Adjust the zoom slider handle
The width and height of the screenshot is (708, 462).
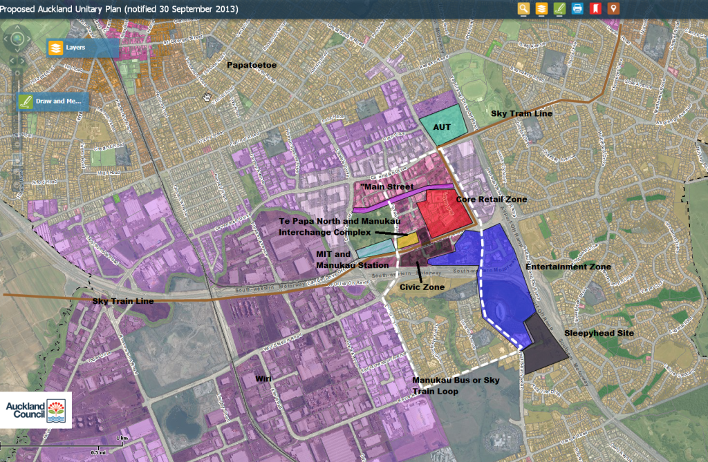coord(17,73)
